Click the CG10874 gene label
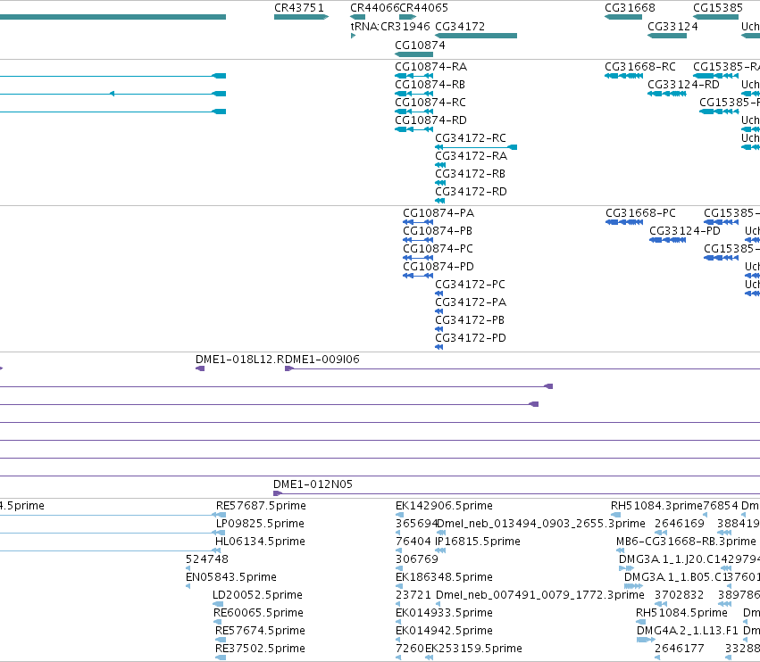Screen dimensions: 760x662 [420, 45]
